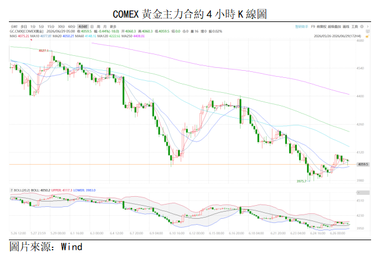The image size is (380, 258).
Task: Switch to the 月 monthly K-line tab
Action: (105, 27)
